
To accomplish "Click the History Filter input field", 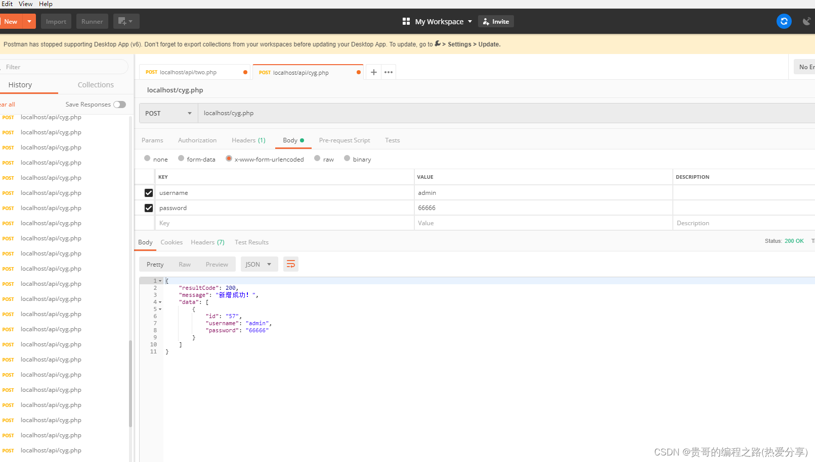I will pyautogui.click(x=65, y=67).
